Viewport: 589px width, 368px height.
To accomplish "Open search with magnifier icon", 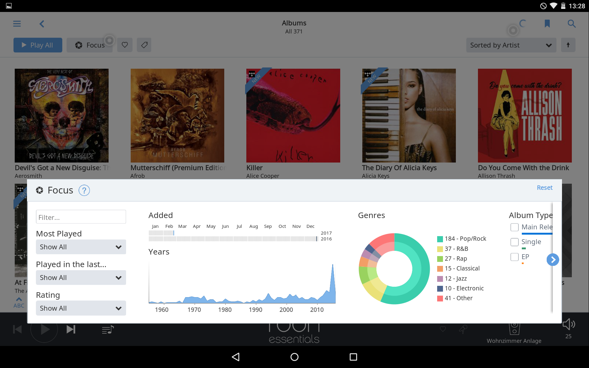I will (x=571, y=24).
